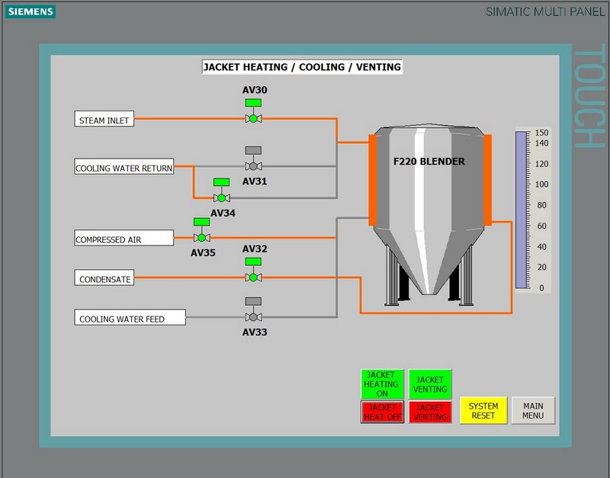The height and width of the screenshot is (478, 610).
Task: Click the F220 Blender tank graphic
Action: (x=429, y=215)
